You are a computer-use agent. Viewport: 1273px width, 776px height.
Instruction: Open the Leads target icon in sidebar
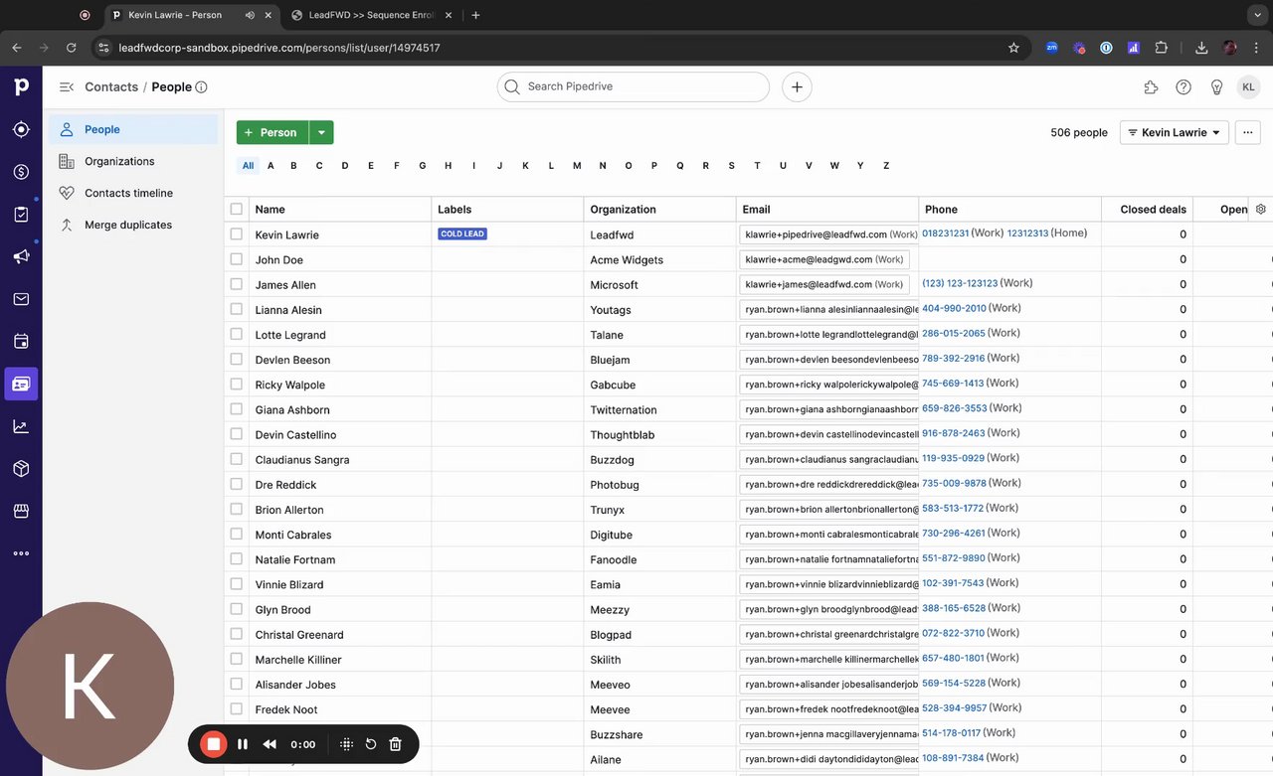tap(21, 129)
